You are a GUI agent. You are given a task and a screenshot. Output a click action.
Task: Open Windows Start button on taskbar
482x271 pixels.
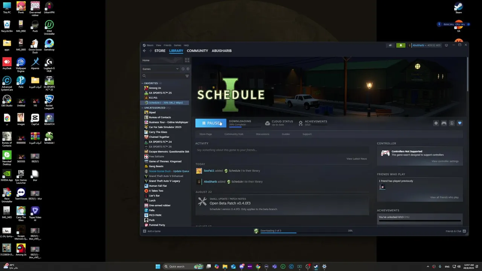point(158,266)
